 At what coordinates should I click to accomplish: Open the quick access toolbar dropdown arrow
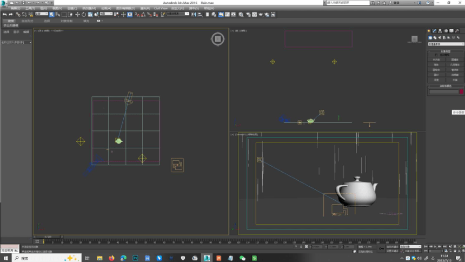[x=51, y=3]
